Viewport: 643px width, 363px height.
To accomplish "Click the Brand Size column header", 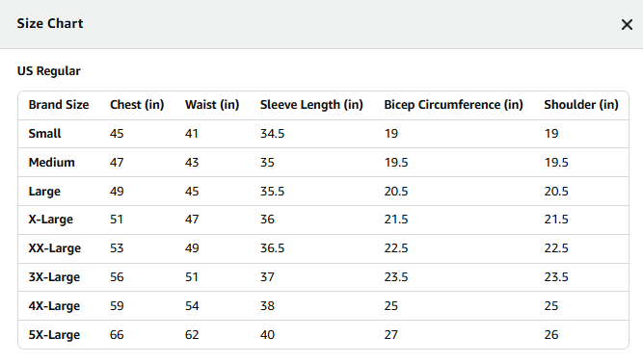I will tap(59, 105).
